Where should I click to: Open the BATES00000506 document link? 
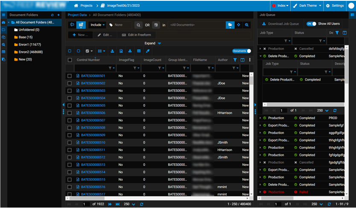[x=93, y=113]
